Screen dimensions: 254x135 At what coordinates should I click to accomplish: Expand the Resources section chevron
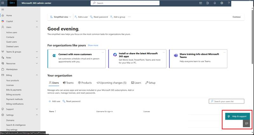[37, 63]
